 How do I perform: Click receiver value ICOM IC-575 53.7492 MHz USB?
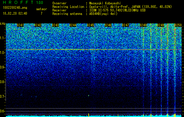pos(118,10)
